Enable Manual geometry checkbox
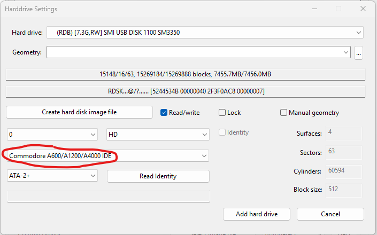This screenshot has width=377, height=235. (284, 113)
